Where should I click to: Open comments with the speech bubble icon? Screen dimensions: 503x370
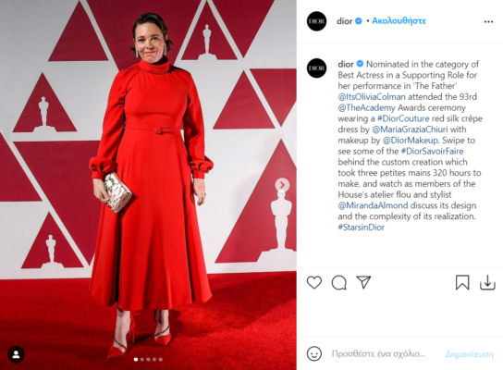(x=338, y=283)
